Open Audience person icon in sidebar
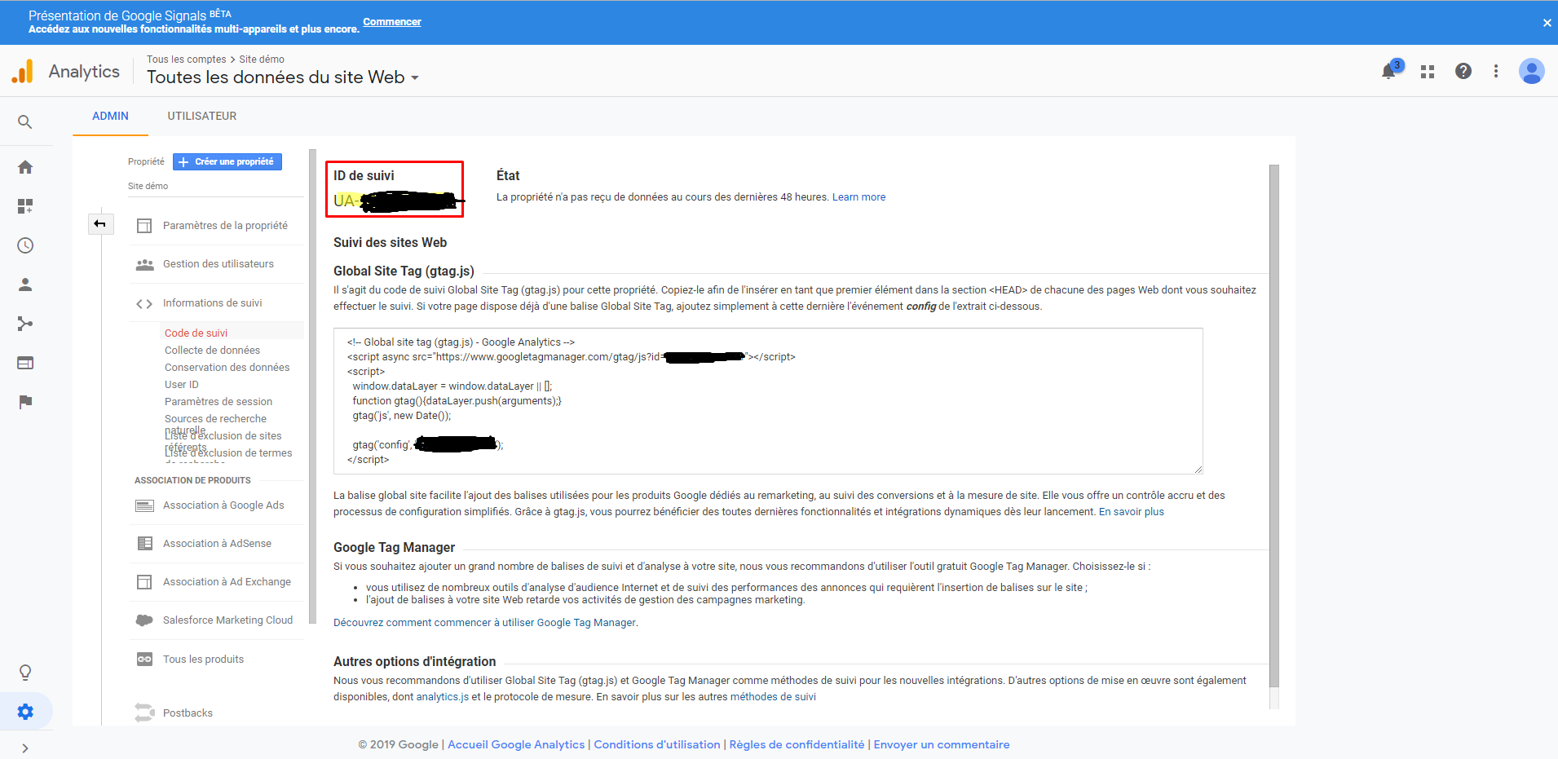Screen dimensions: 1558x759 coord(25,285)
